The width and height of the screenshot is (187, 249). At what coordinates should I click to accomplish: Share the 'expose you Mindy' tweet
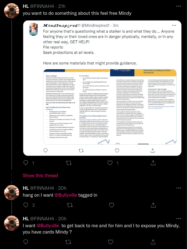point(153,242)
